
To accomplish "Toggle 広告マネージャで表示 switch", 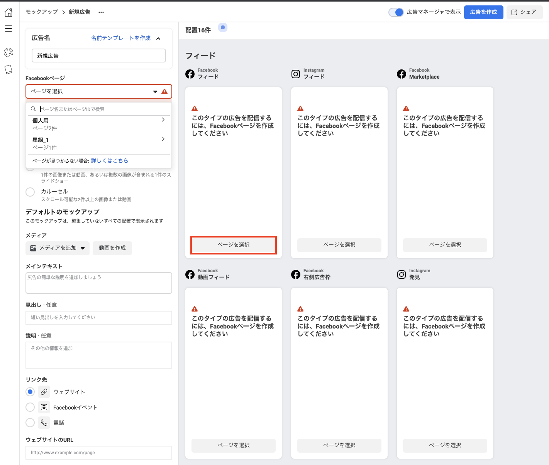I will click(396, 12).
